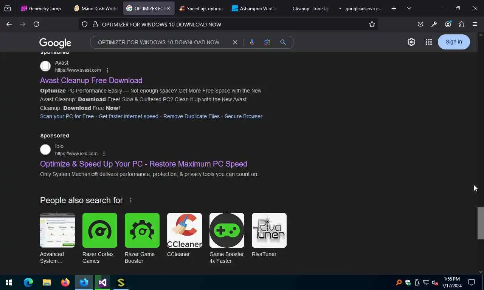Select the Razer Cortex Games thumbnail
Viewport: 484px width, 290px height.
(100, 230)
